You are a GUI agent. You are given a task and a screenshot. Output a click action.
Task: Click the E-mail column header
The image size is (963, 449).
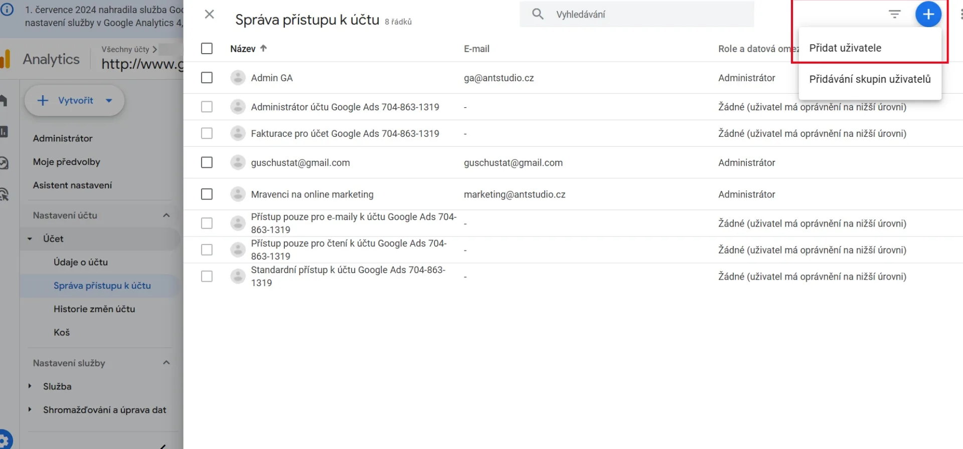(x=476, y=49)
